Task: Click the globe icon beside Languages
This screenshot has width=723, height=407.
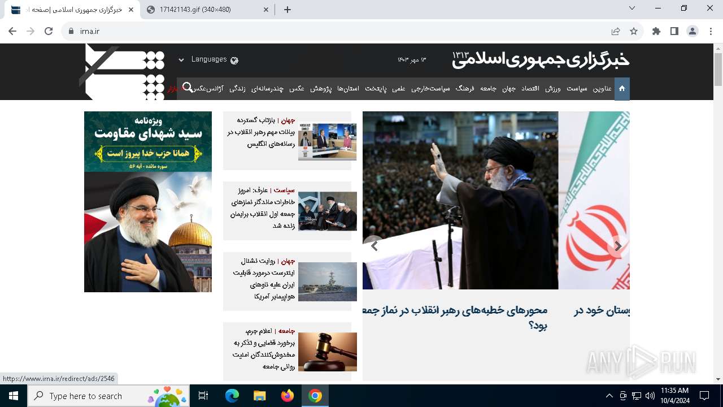Action: point(234,60)
